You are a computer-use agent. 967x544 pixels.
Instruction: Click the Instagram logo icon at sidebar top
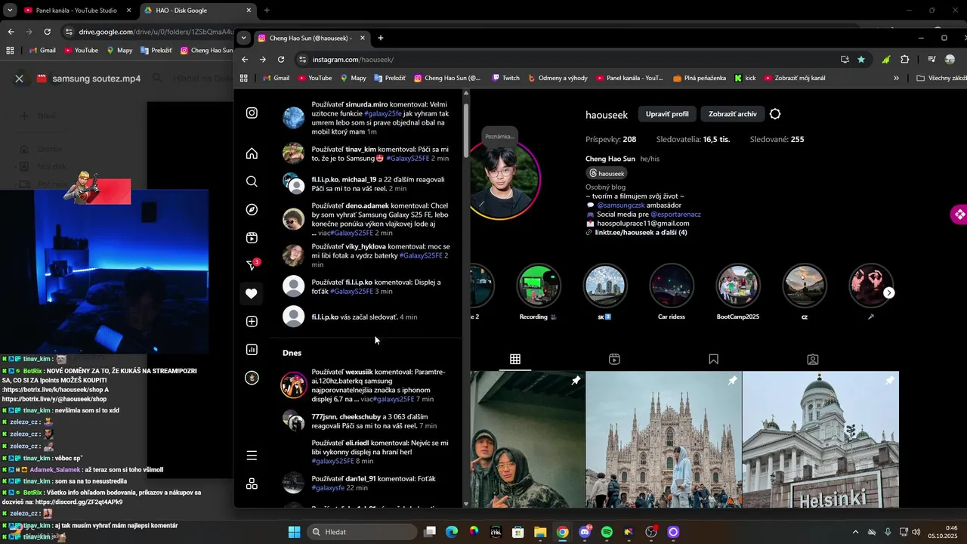(252, 113)
